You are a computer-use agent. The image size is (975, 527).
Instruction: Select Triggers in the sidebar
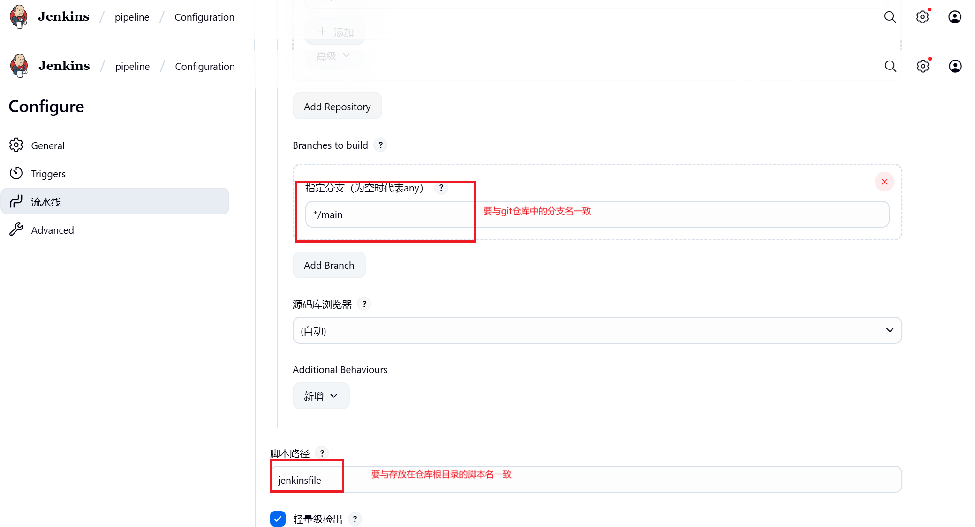click(x=48, y=174)
